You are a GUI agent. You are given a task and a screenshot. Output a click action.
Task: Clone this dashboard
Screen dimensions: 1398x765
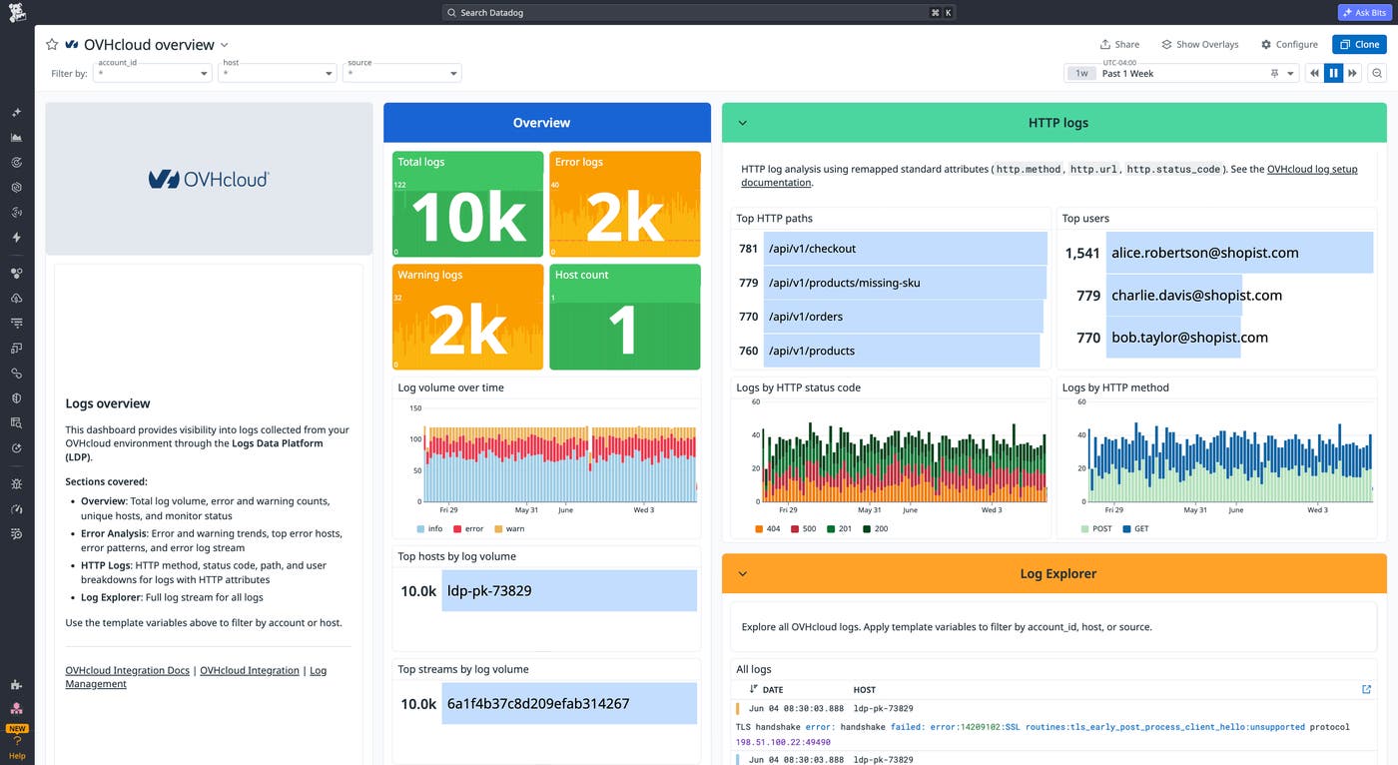[x=1359, y=44]
